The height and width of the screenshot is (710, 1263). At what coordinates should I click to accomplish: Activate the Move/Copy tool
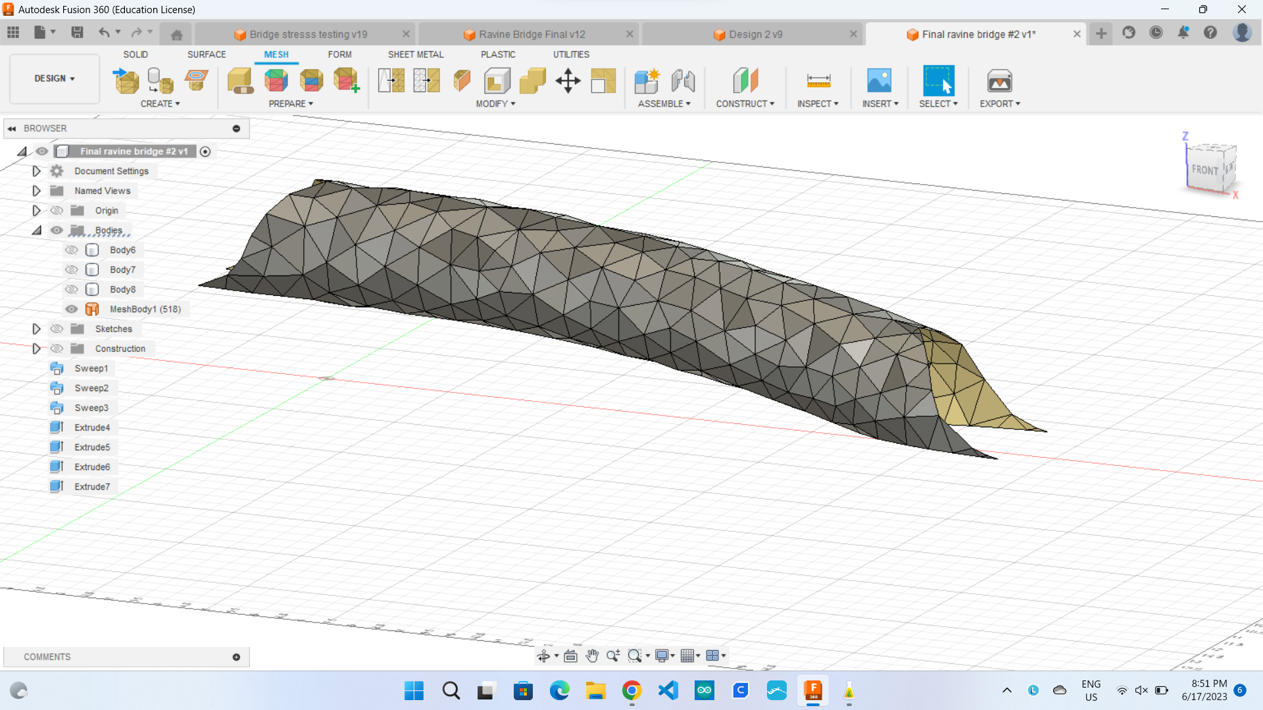pyautogui.click(x=568, y=81)
